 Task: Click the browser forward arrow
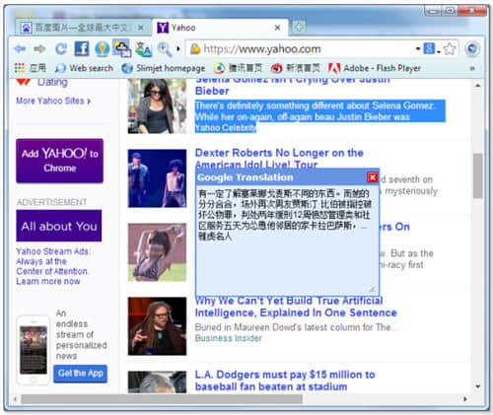[40, 49]
